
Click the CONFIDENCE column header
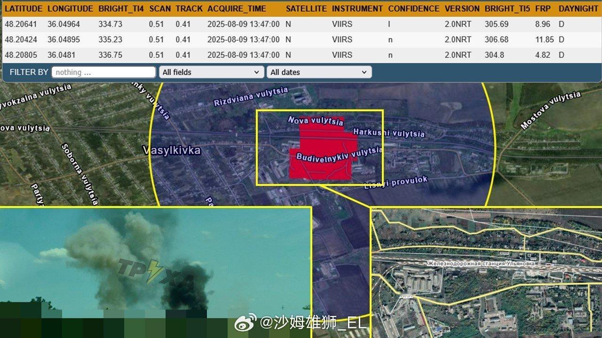[414, 8]
